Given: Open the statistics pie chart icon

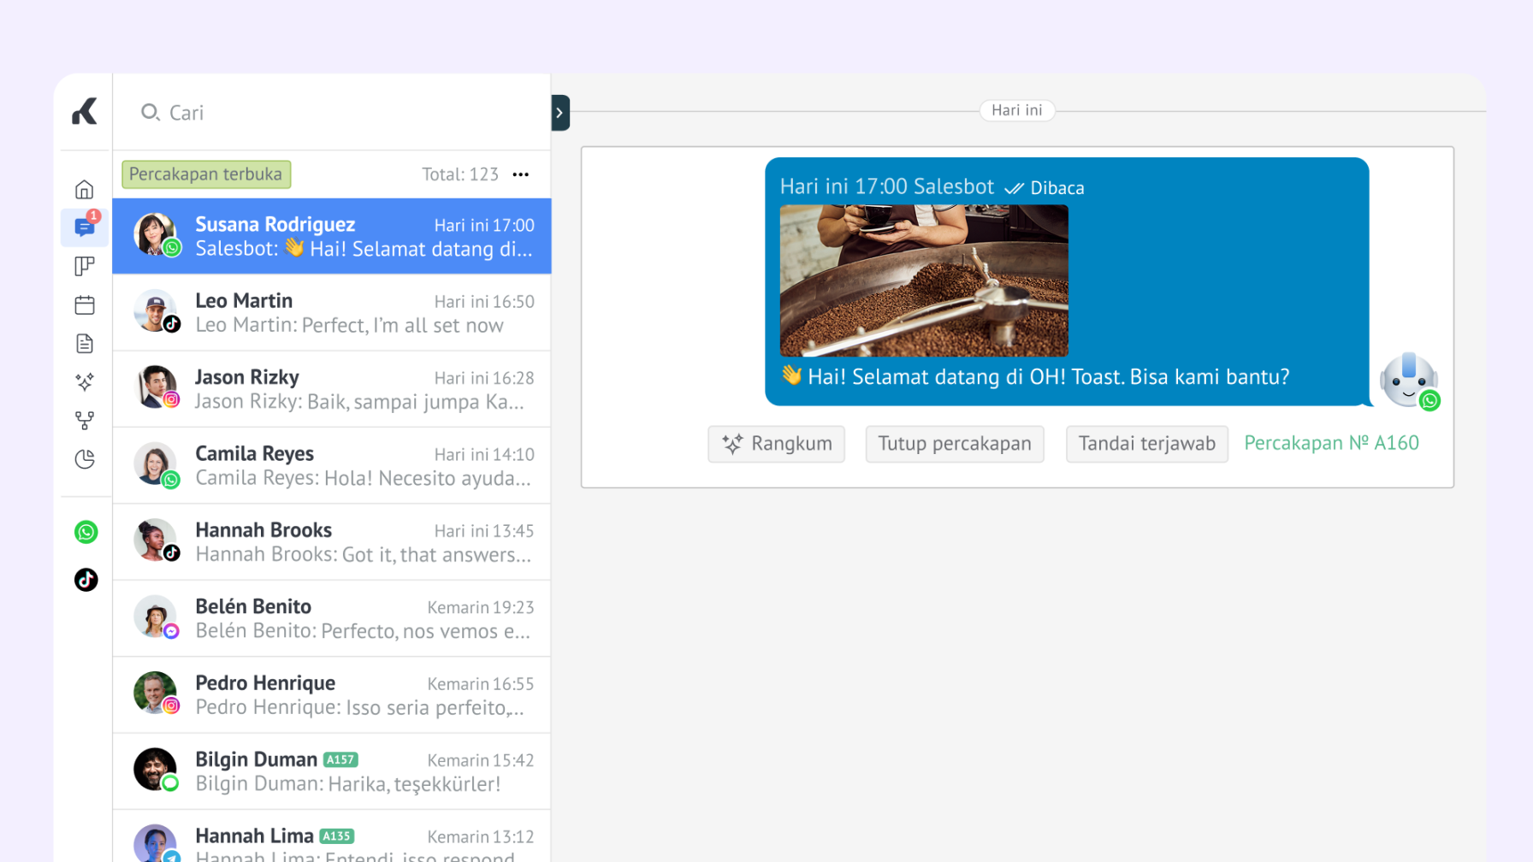Looking at the screenshot, I should [x=84, y=458].
